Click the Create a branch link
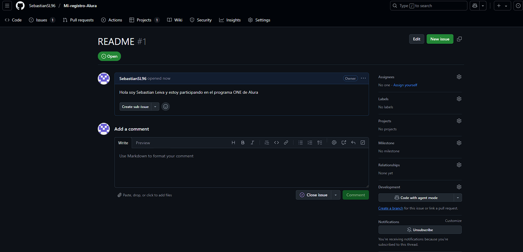523x252 pixels. (x=391, y=208)
